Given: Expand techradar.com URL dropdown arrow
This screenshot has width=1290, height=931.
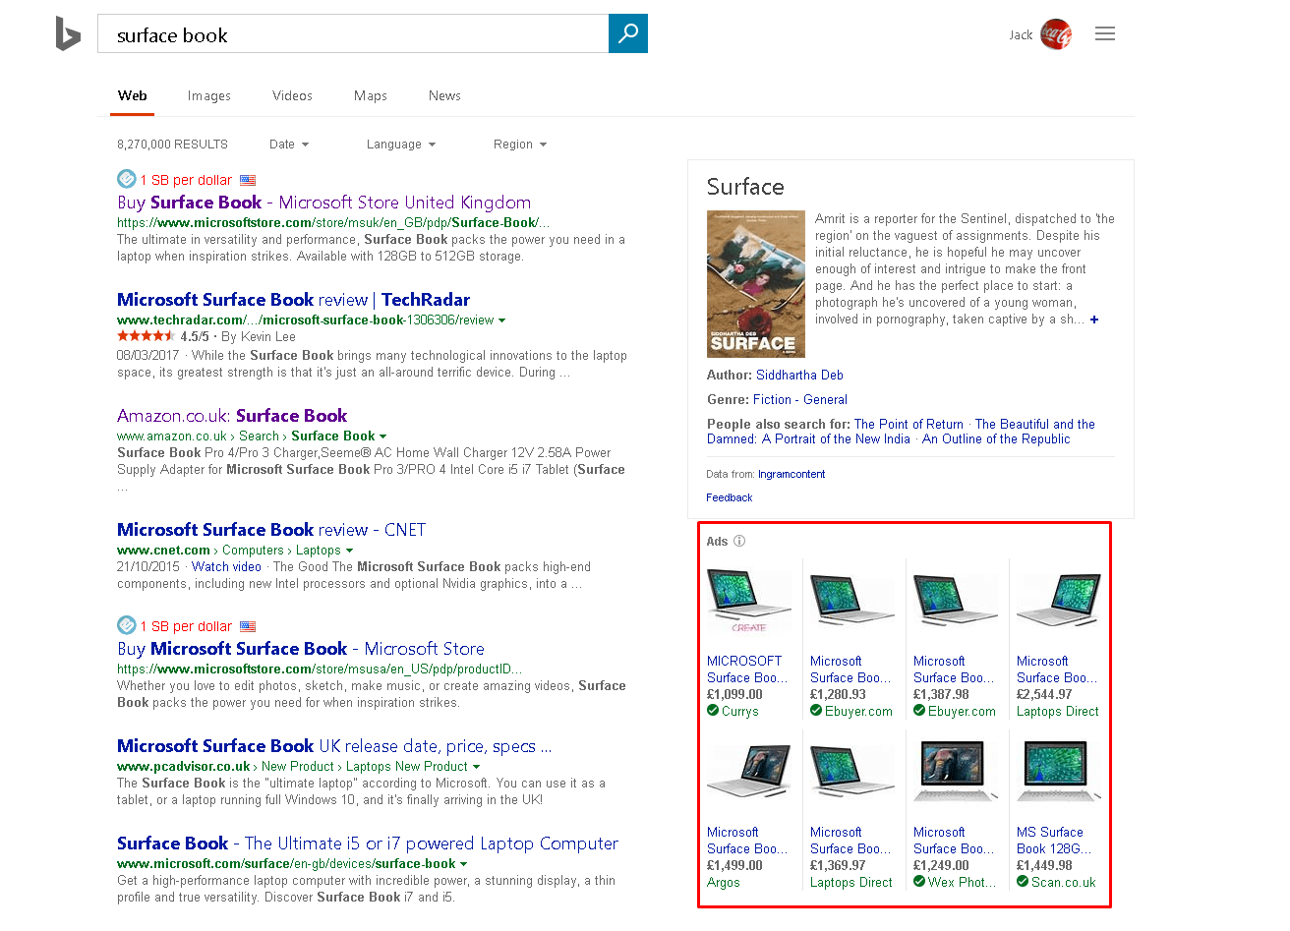Looking at the screenshot, I should pyautogui.click(x=502, y=320).
